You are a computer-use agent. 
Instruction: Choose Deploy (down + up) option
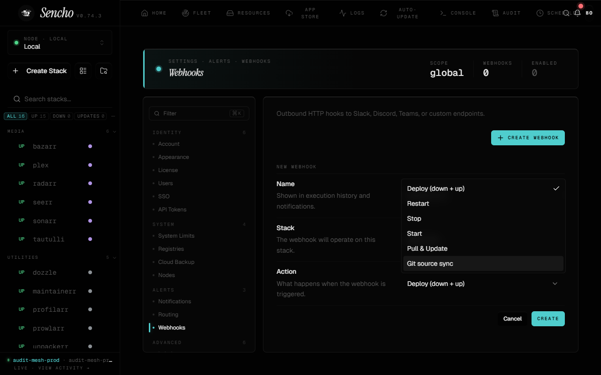tap(483, 188)
